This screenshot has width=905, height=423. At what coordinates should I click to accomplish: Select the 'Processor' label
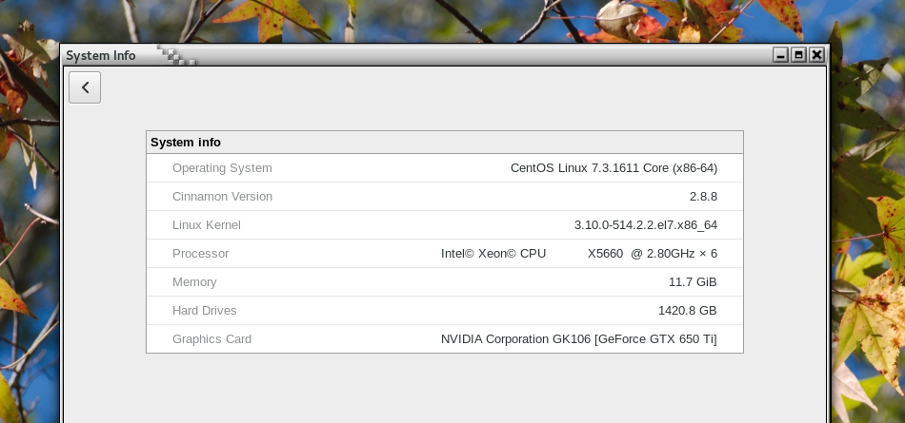point(201,254)
